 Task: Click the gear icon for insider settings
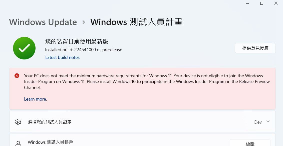18,122
